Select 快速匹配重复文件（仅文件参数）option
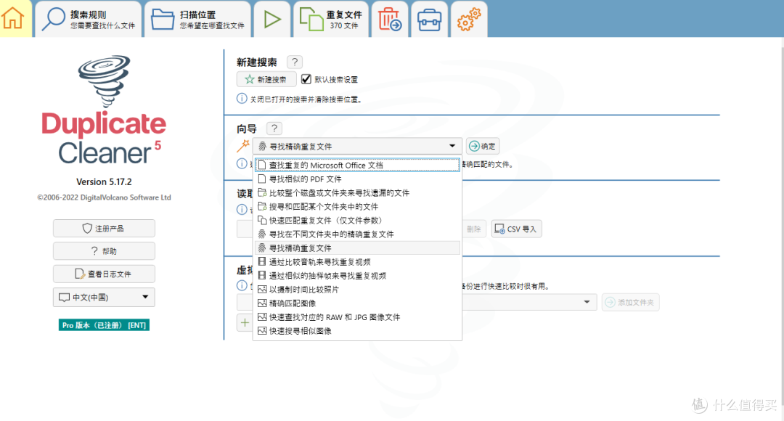 (357, 221)
